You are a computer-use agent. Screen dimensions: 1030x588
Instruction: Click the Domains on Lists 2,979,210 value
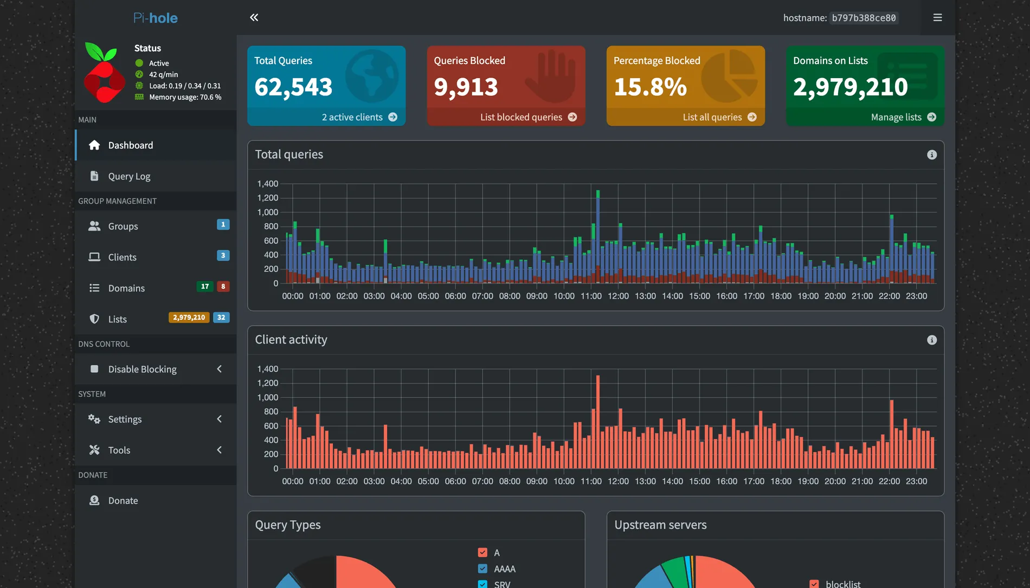(x=850, y=87)
